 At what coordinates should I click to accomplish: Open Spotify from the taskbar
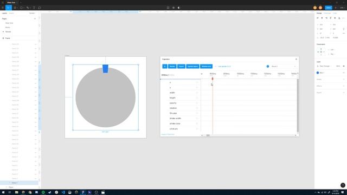[43, 192]
